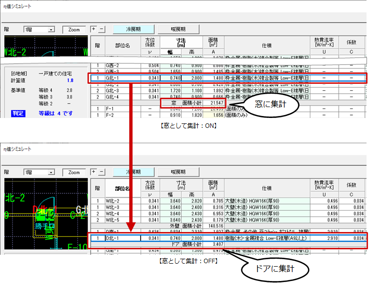Click 係数 column header in lower window
This screenshot has width=369, height=283.
click(x=351, y=185)
